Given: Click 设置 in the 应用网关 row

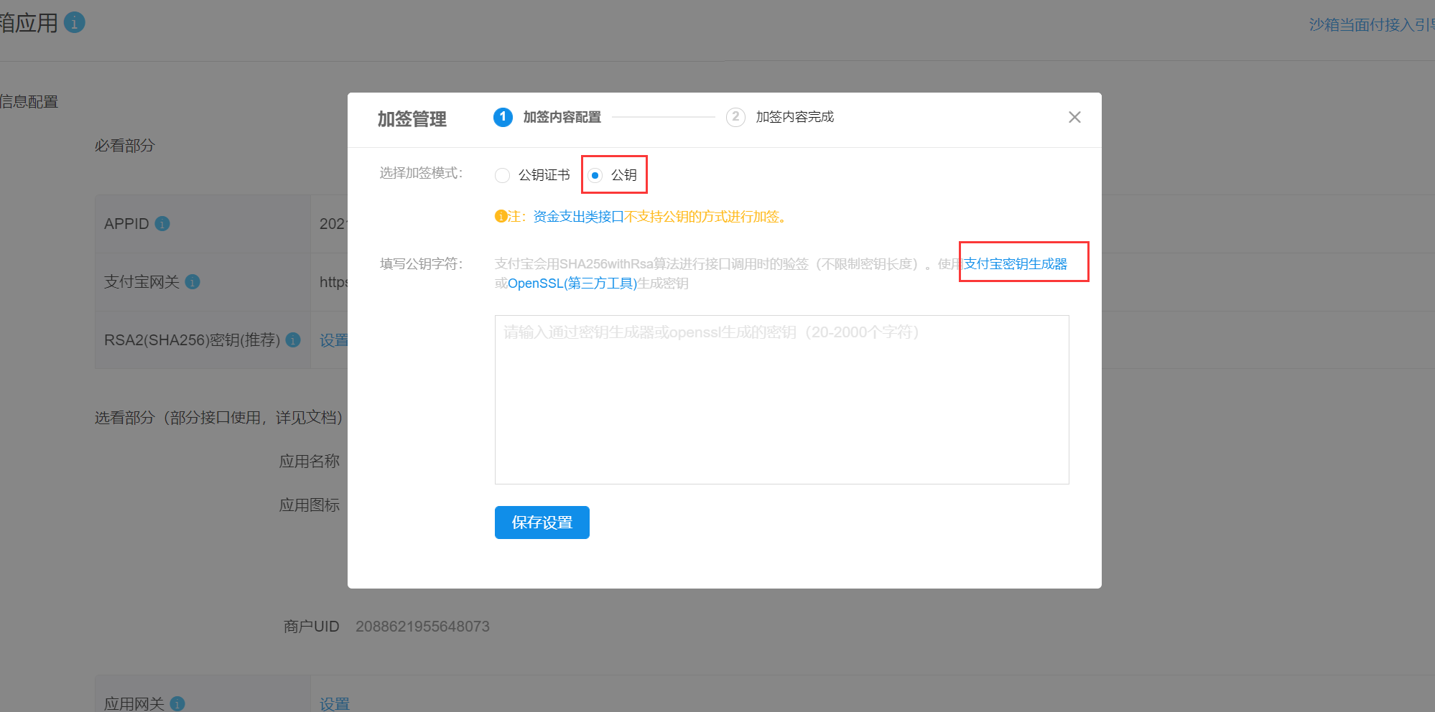Looking at the screenshot, I should [335, 704].
